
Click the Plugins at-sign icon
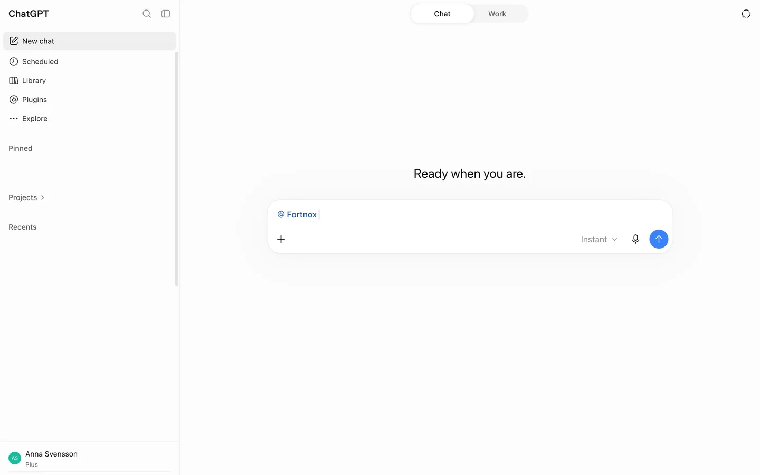(x=14, y=99)
